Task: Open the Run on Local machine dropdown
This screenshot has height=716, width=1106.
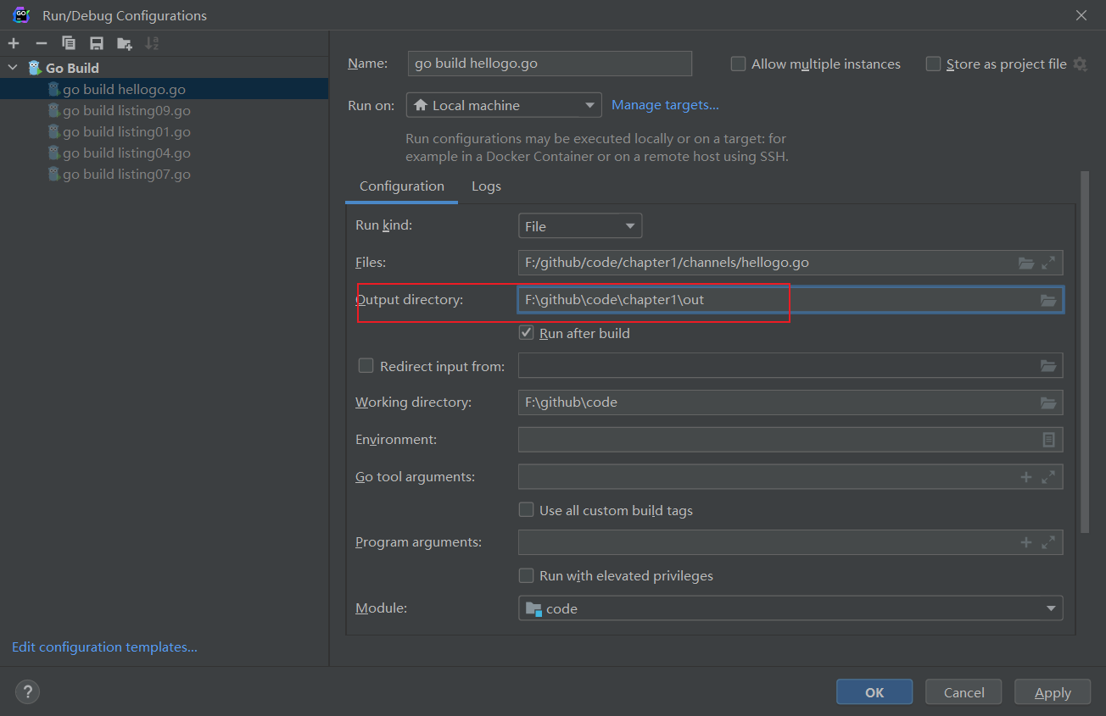Action: pos(504,106)
